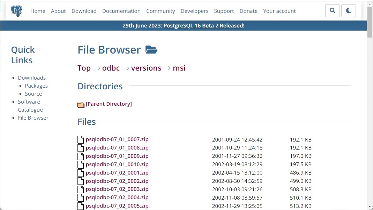Open File Browser in Quick Links
373x210 pixels.
point(33,118)
